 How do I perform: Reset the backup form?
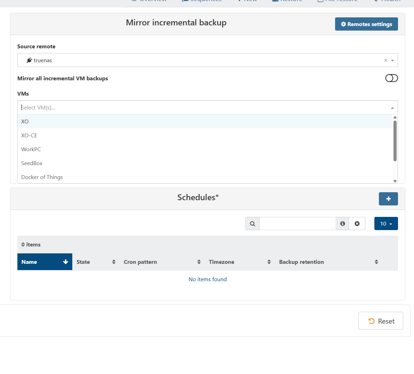point(381,321)
